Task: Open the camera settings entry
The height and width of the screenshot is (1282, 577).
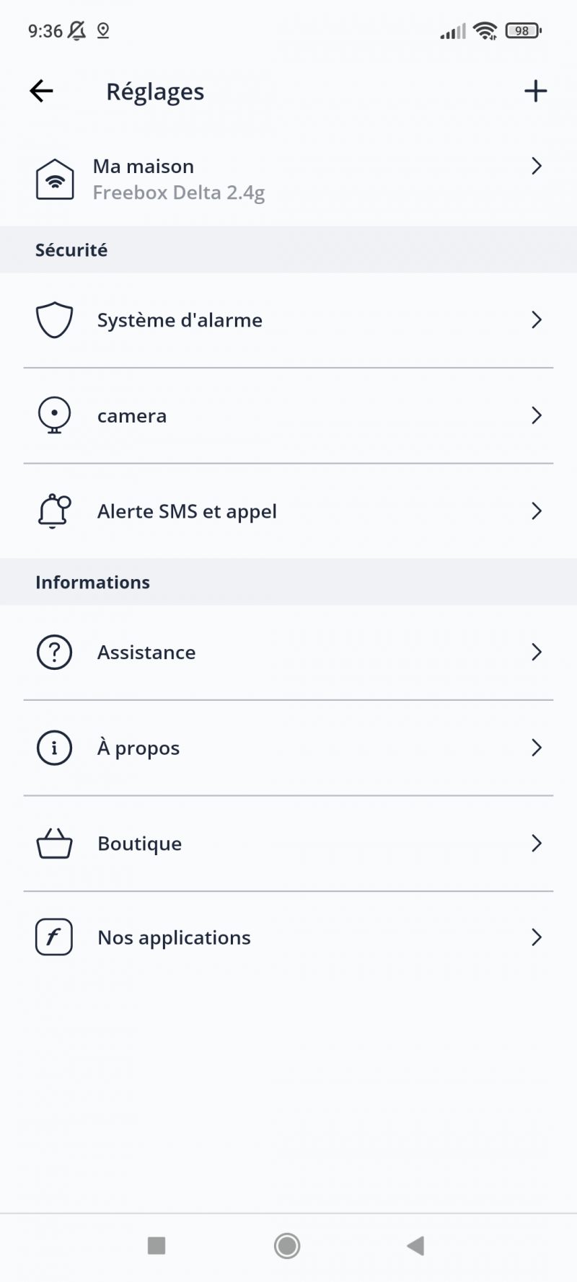Action: click(x=132, y=416)
